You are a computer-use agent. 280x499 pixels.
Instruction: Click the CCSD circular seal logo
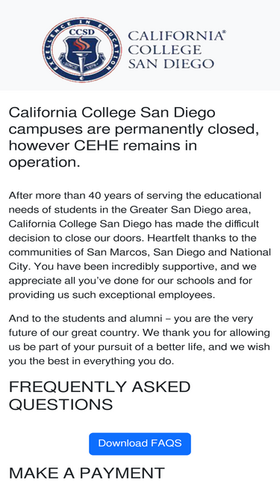pyautogui.click(x=82, y=49)
